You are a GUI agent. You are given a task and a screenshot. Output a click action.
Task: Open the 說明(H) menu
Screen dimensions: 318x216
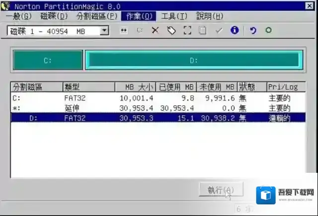tap(210, 16)
